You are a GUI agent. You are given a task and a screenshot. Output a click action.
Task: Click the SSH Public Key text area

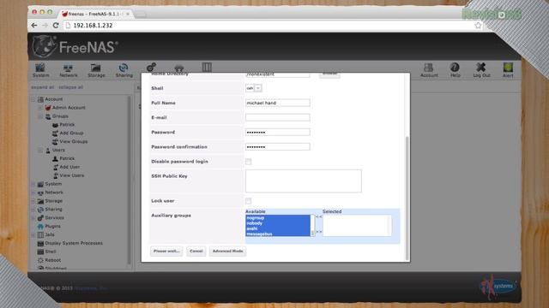tap(304, 181)
